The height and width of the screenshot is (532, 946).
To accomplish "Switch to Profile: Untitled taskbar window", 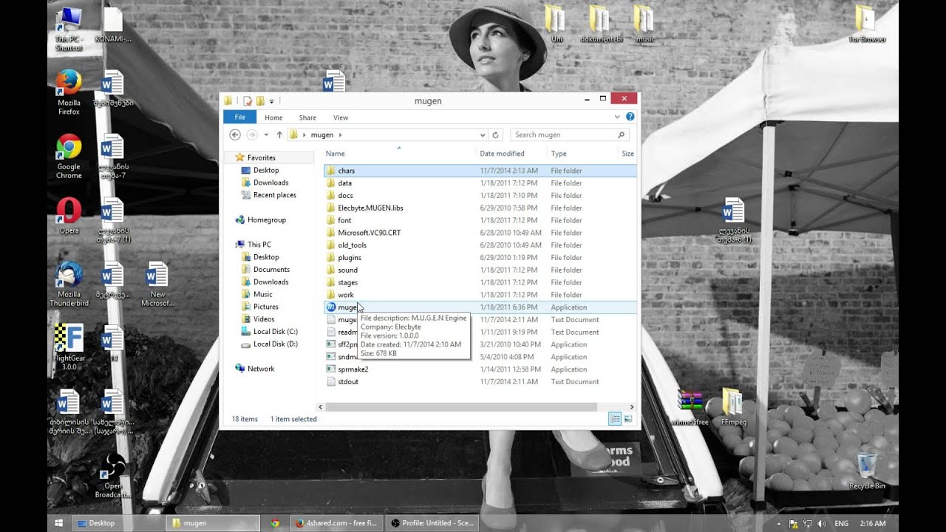I will 432,523.
